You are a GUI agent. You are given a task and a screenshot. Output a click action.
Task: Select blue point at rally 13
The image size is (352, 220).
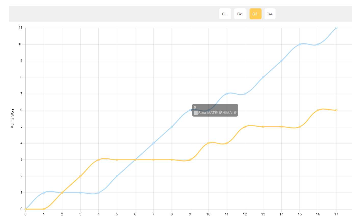pos(263,77)
